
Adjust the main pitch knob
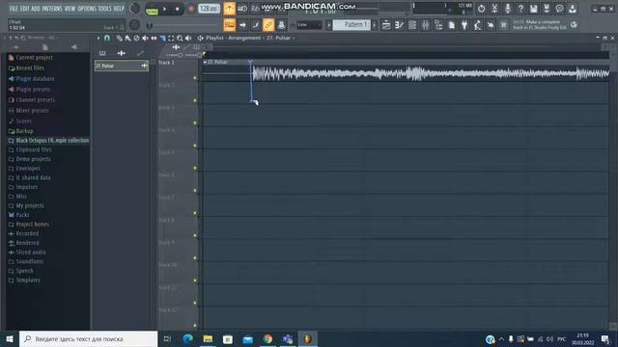click(135, 25)
